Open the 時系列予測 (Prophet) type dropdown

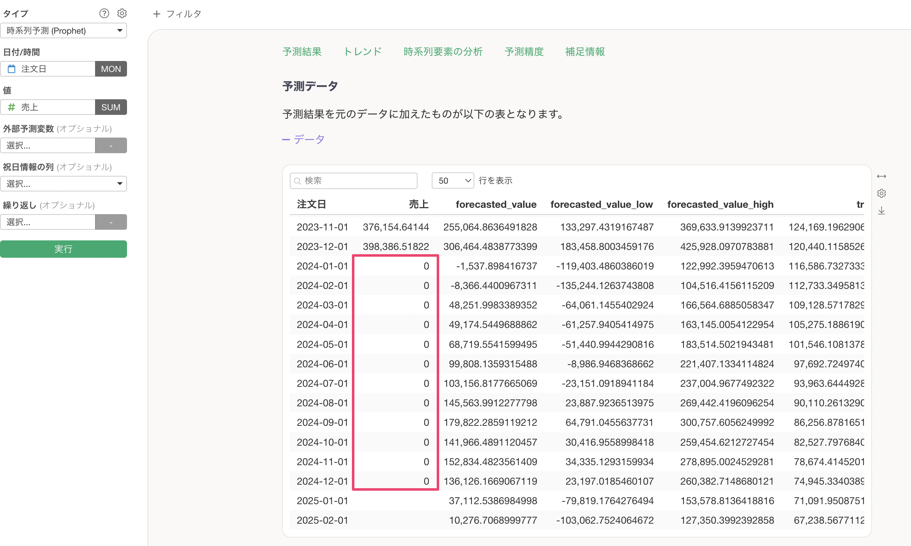pyautogui.click(x=63, y=30)
